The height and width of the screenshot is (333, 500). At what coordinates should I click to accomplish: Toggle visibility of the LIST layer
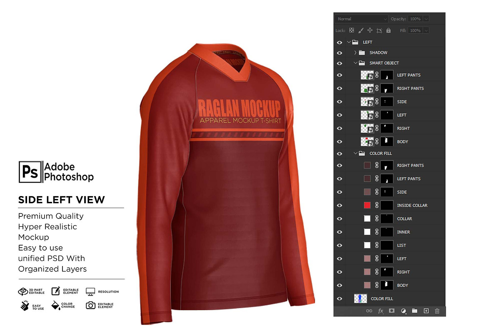tap(340, 245)
